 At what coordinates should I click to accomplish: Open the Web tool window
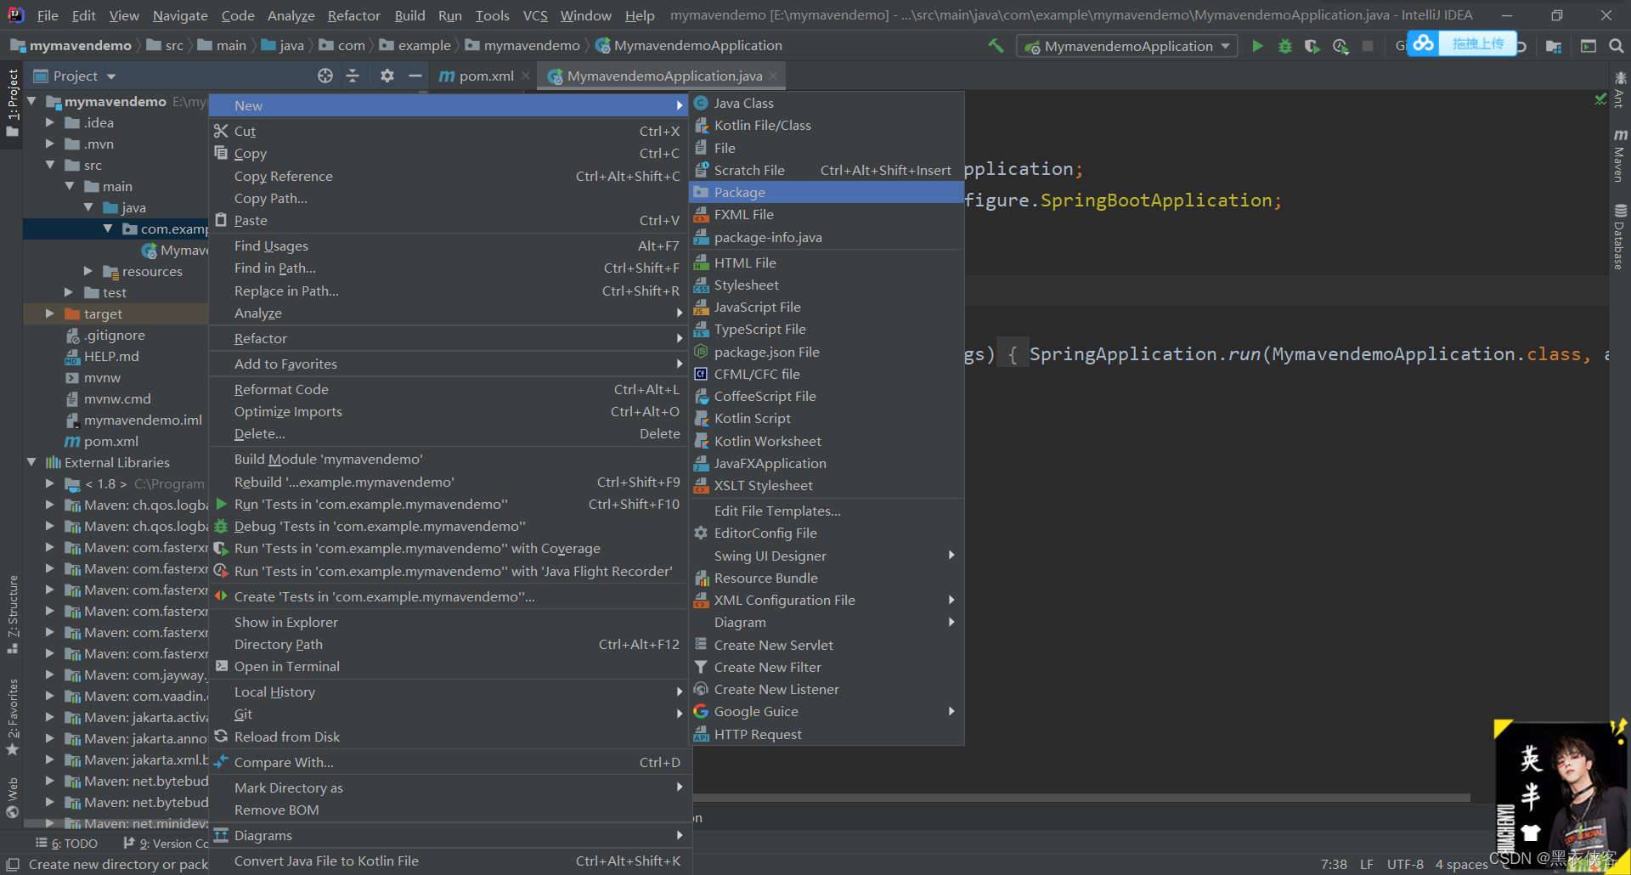(x=12, y=798)
